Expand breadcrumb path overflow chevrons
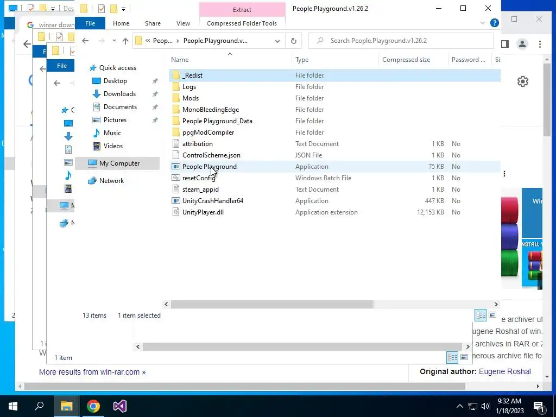The image size is (556, 417). pyautogui.click(x=148, y=41)
